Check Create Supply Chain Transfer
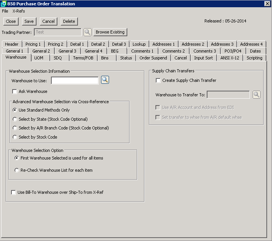 [x=158, y=80]
